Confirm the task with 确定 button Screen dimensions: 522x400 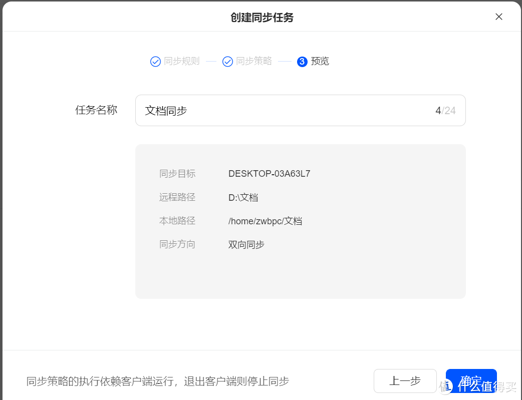pyautogui.click(x=471, y=381)
